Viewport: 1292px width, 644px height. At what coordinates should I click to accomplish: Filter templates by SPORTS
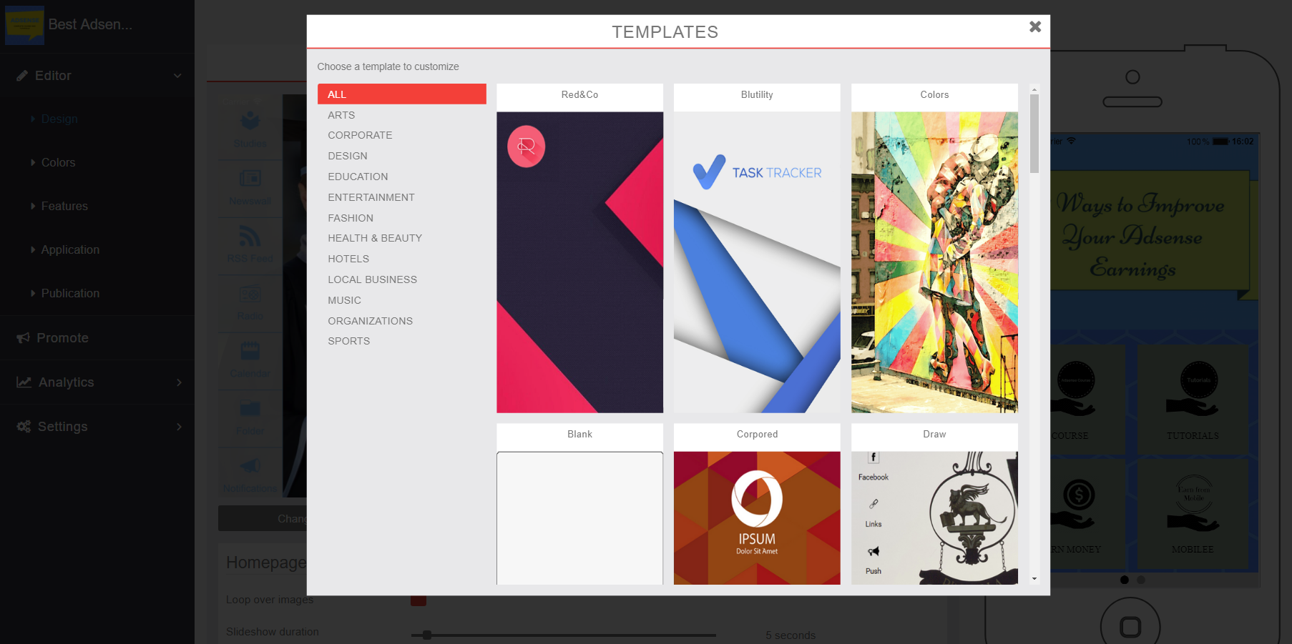[x=349, y=341]
